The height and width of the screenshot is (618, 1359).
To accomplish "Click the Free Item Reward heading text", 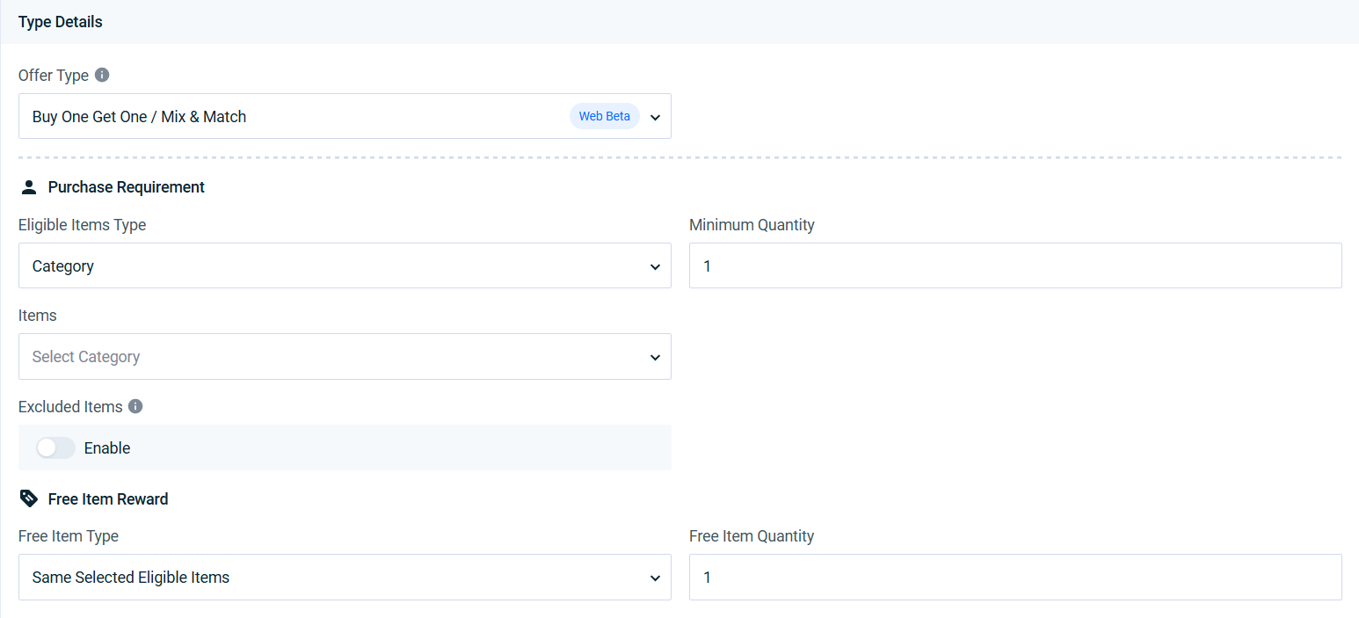I will click(x=108, y=498).
